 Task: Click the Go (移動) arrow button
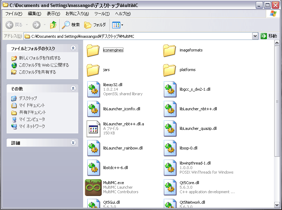pos(264,36)
